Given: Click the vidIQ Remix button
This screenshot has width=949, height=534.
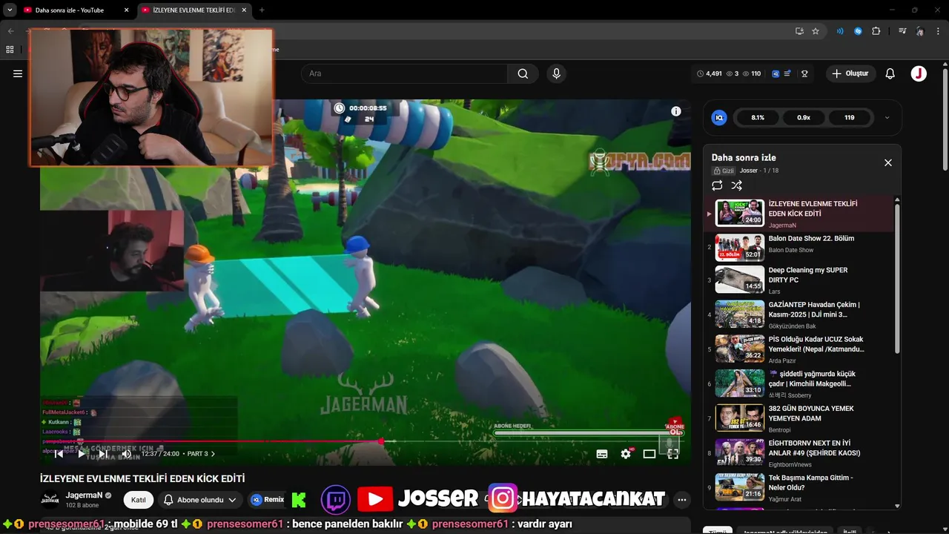Looking at the screenshot, I should pos(268,500).
